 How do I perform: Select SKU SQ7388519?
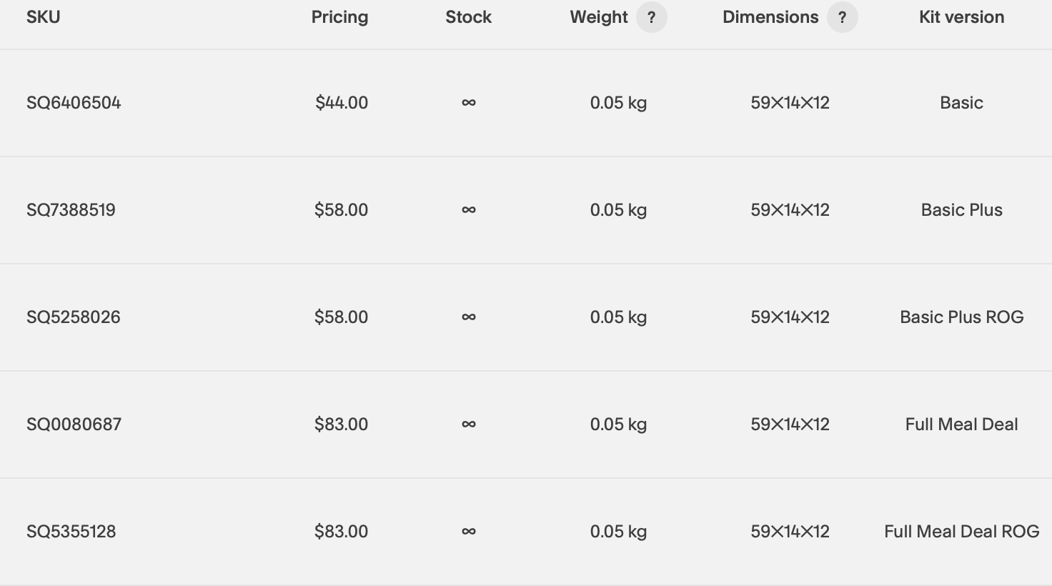tap(71, 210)
